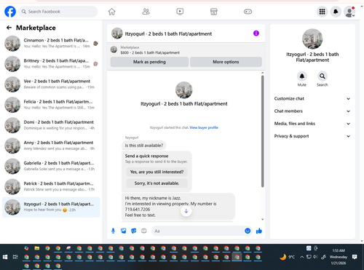This screenshot has height=270, width=364.
Task: Open File Explorer on taskbar
Action: (37, 248)
